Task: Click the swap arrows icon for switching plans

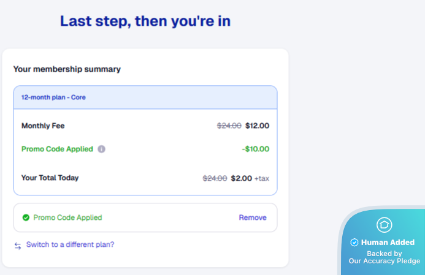Action: [18, 245]
